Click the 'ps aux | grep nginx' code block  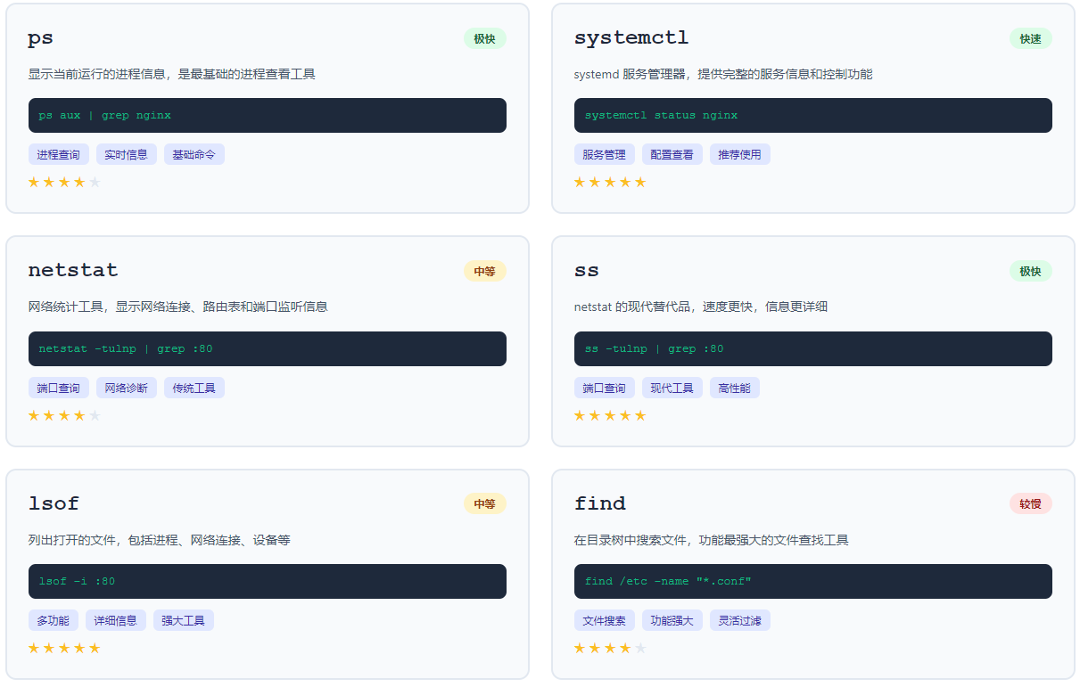pyautogui.click(x=267, y=116)
